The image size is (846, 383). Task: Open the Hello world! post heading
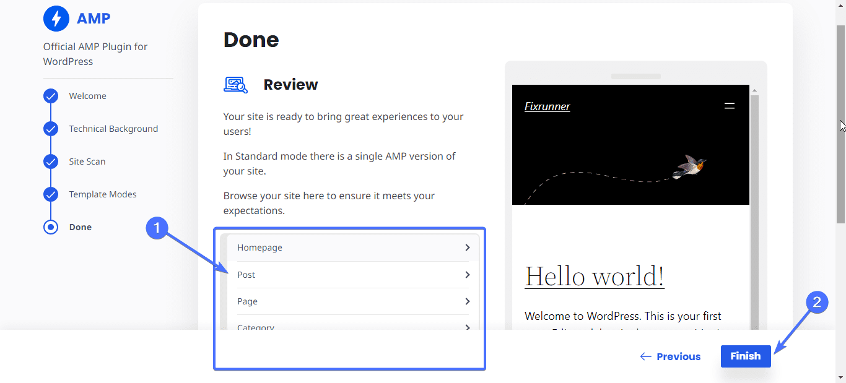(x=595, y=276)
